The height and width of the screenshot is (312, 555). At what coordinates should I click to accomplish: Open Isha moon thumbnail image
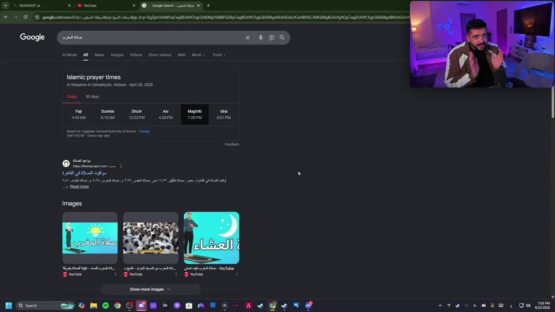click(211, 238)
